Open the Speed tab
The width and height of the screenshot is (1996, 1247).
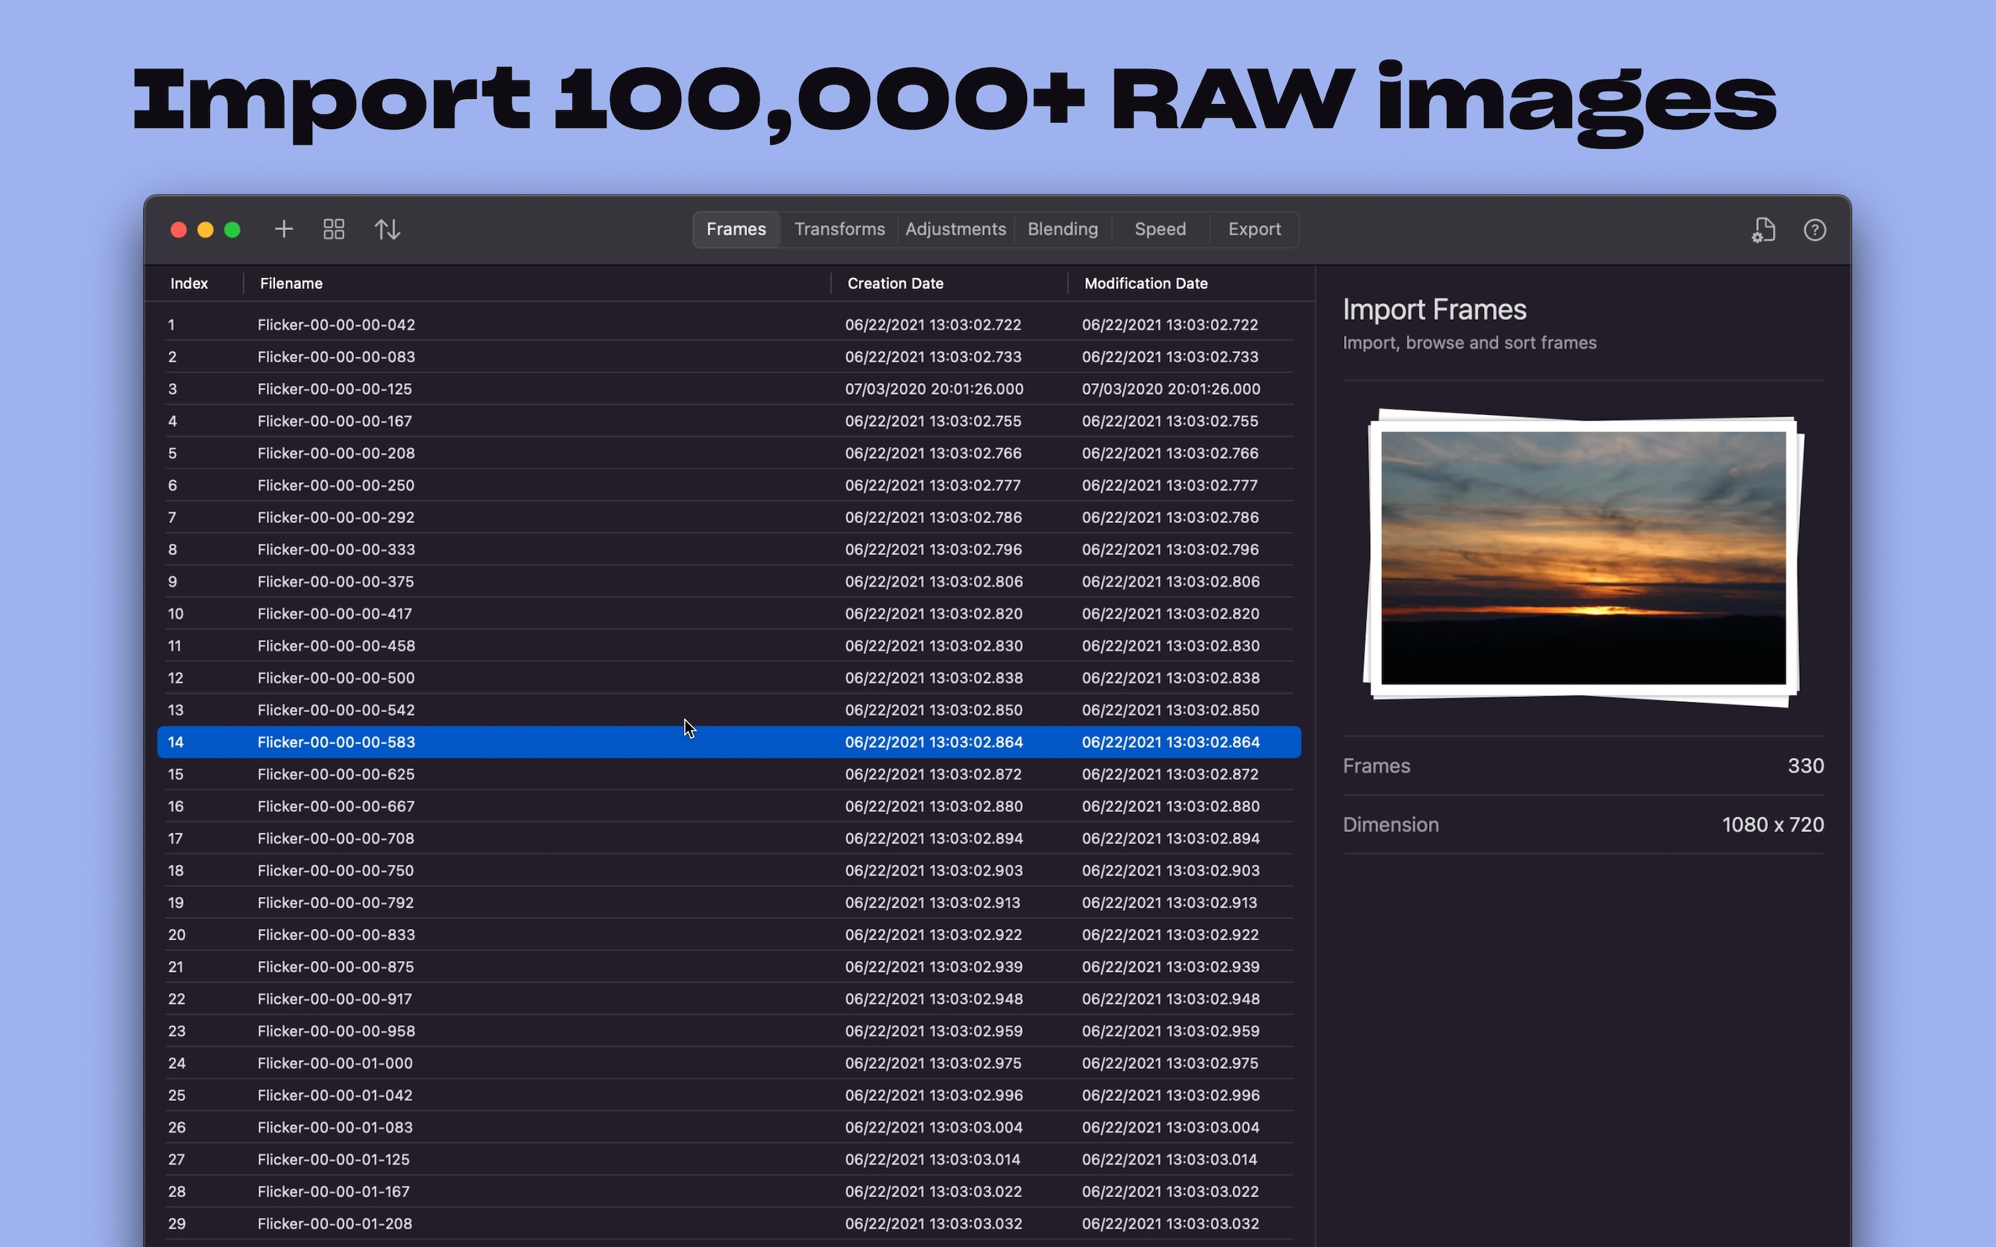coord(1159,229)
